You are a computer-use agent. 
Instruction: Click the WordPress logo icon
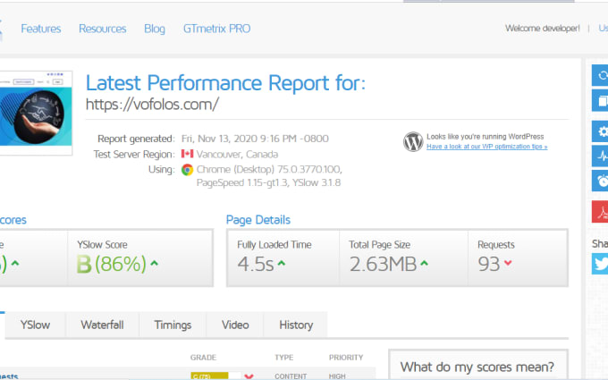pyautogui.click(x=413, y=141)
